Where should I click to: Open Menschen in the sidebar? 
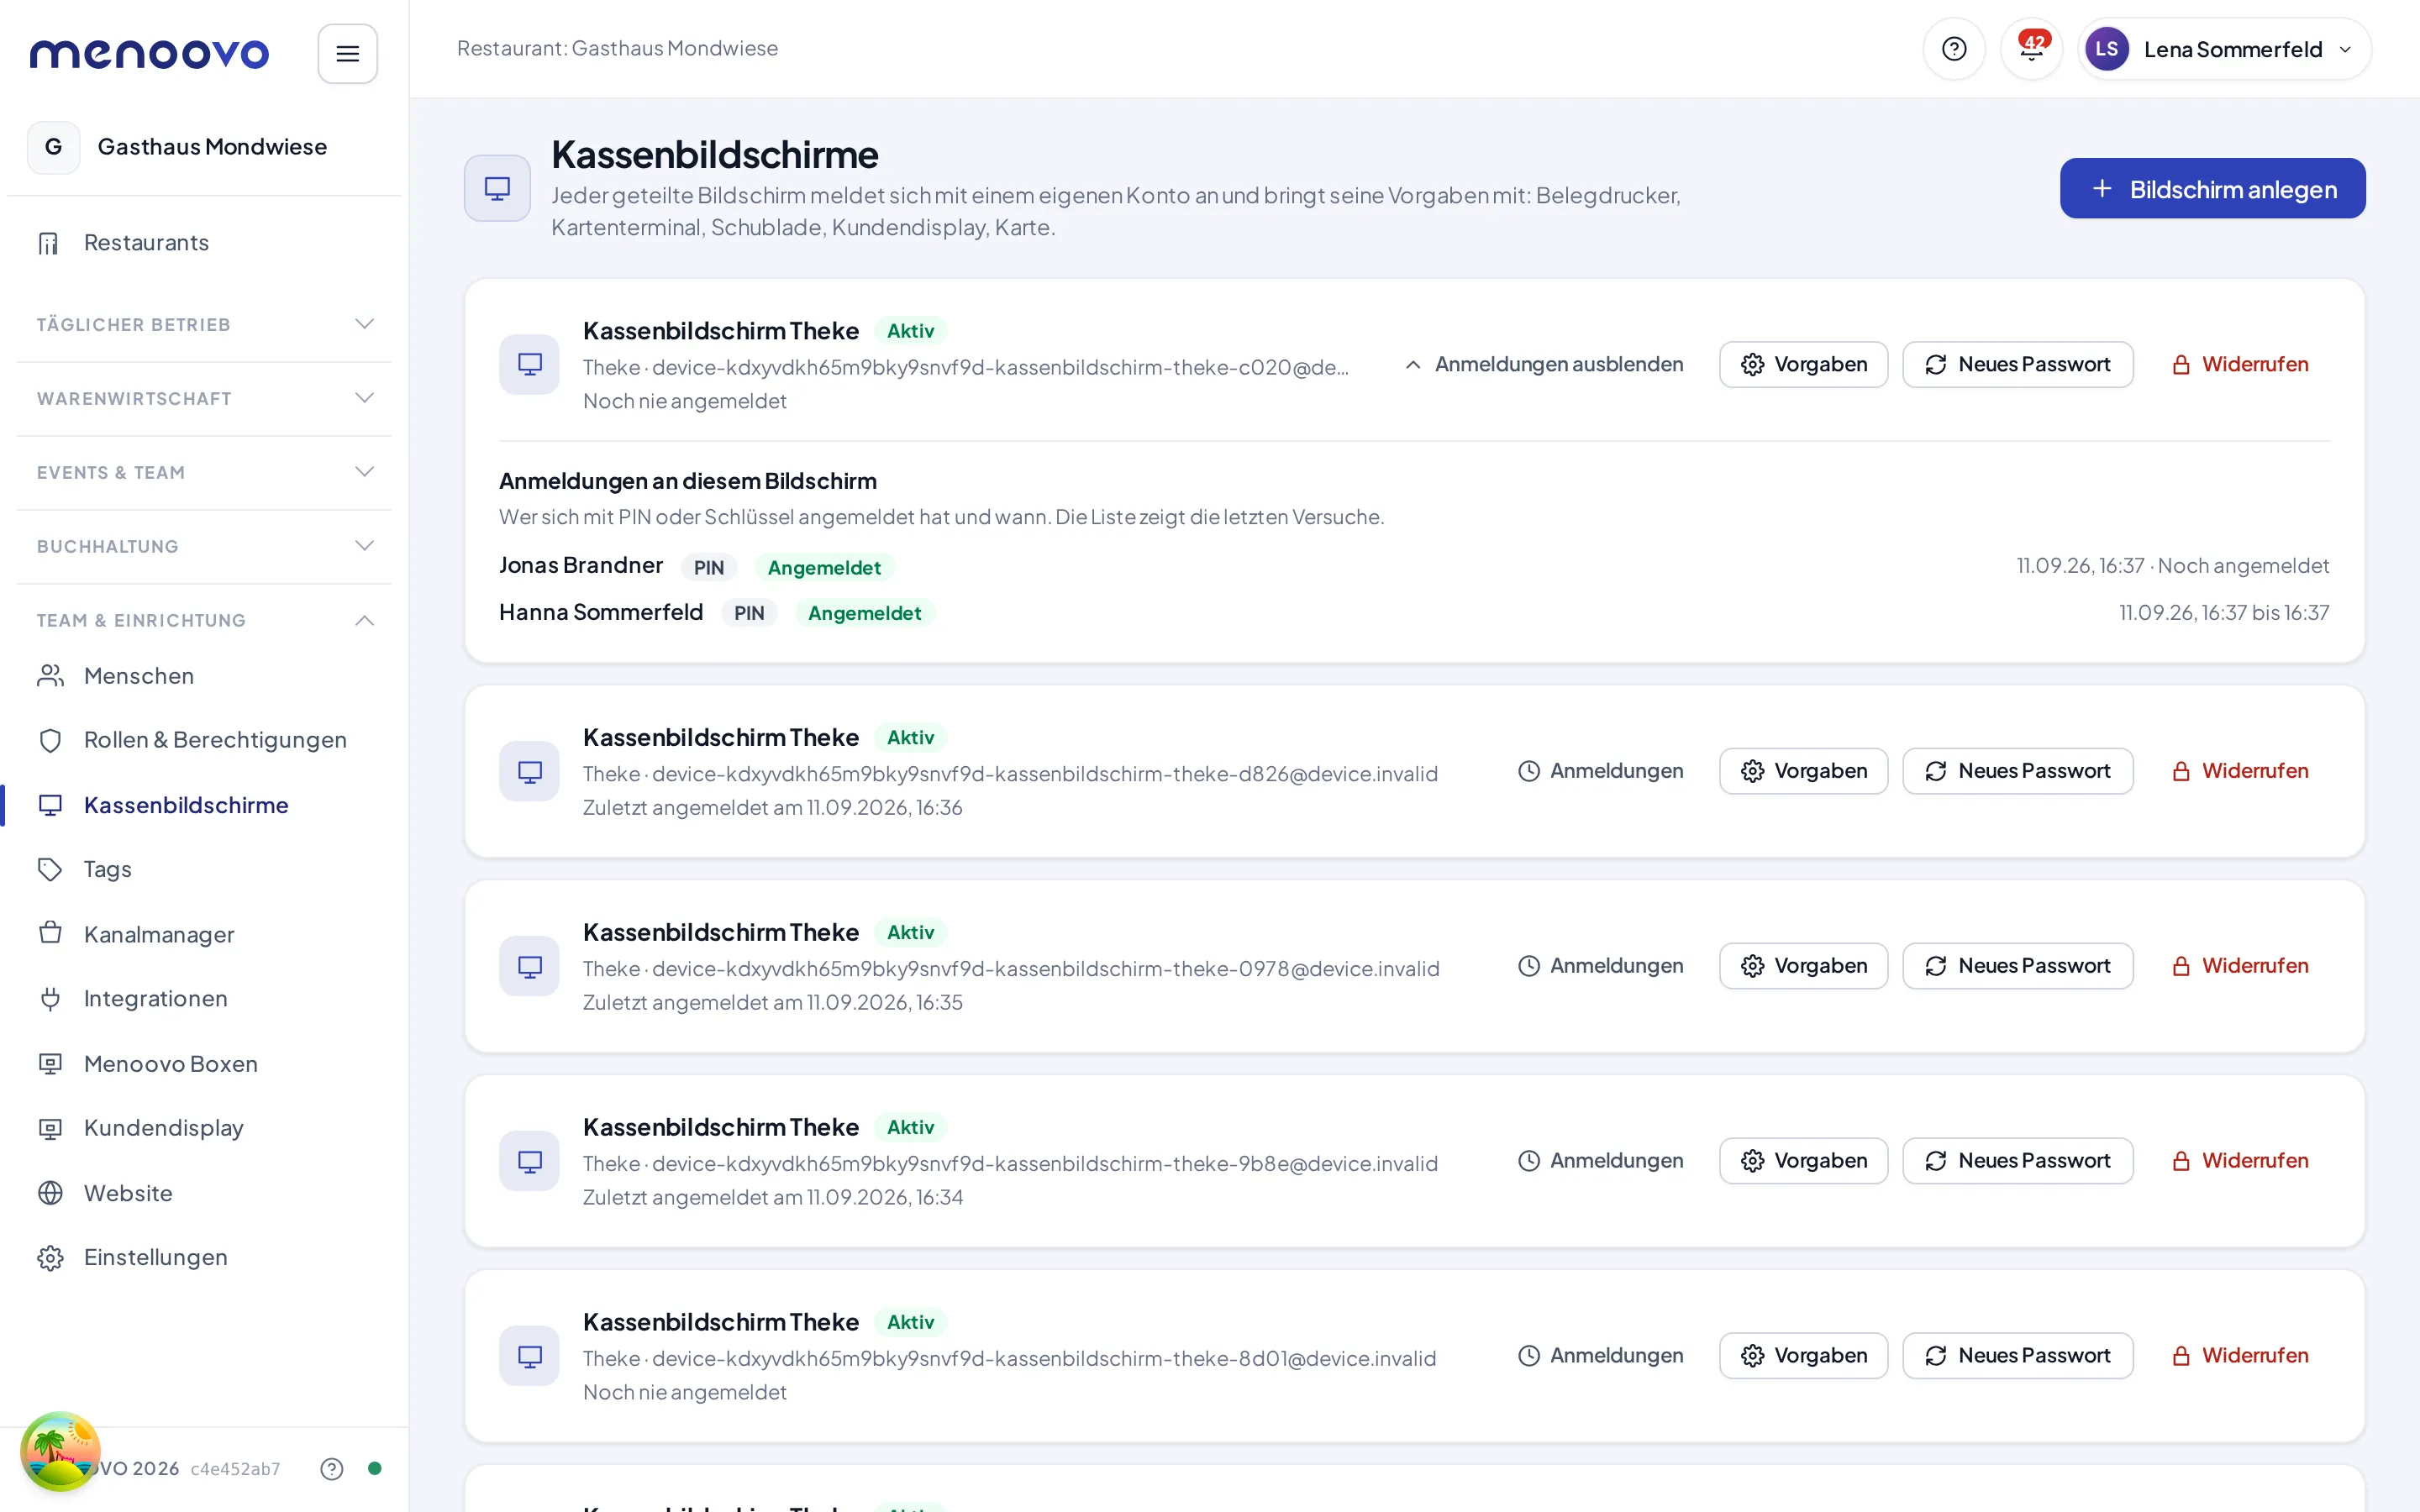point(204,676)
